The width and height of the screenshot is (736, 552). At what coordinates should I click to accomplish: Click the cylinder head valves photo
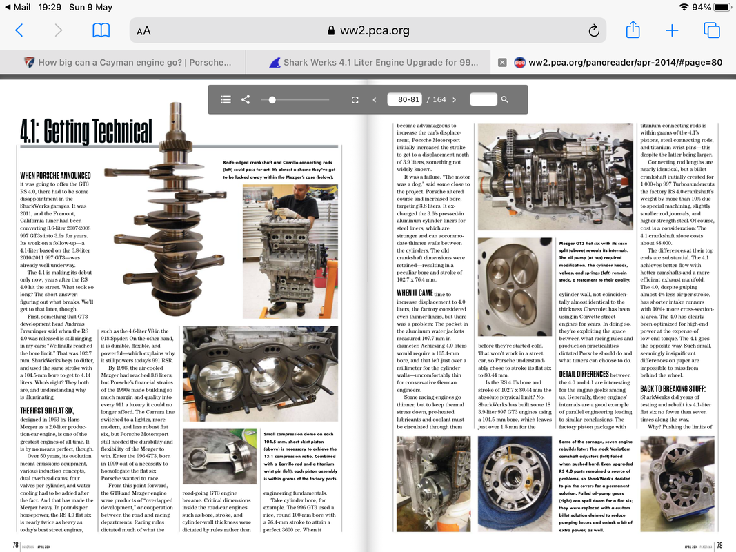(515, 287)
